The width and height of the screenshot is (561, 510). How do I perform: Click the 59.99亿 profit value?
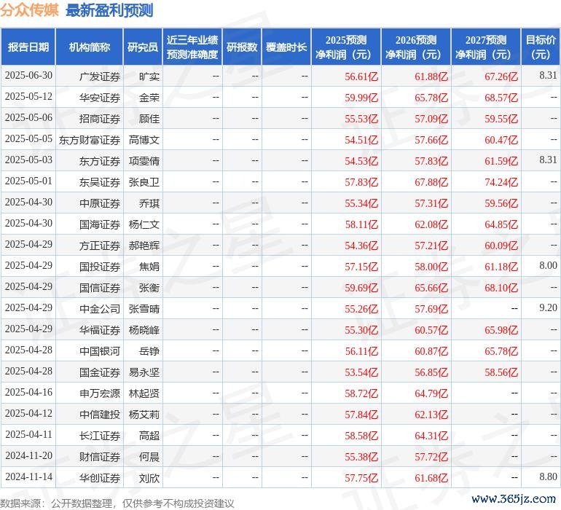tap(361, 98)
